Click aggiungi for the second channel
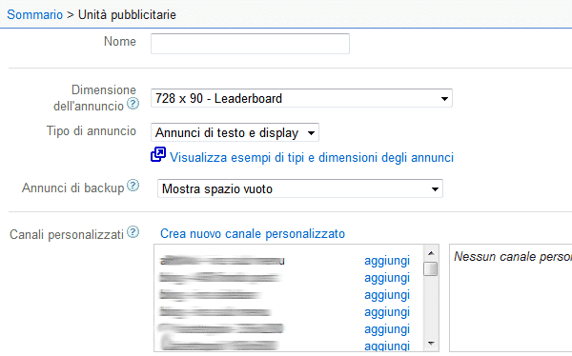This screenshot has width=572, height=356. [387, 278]
